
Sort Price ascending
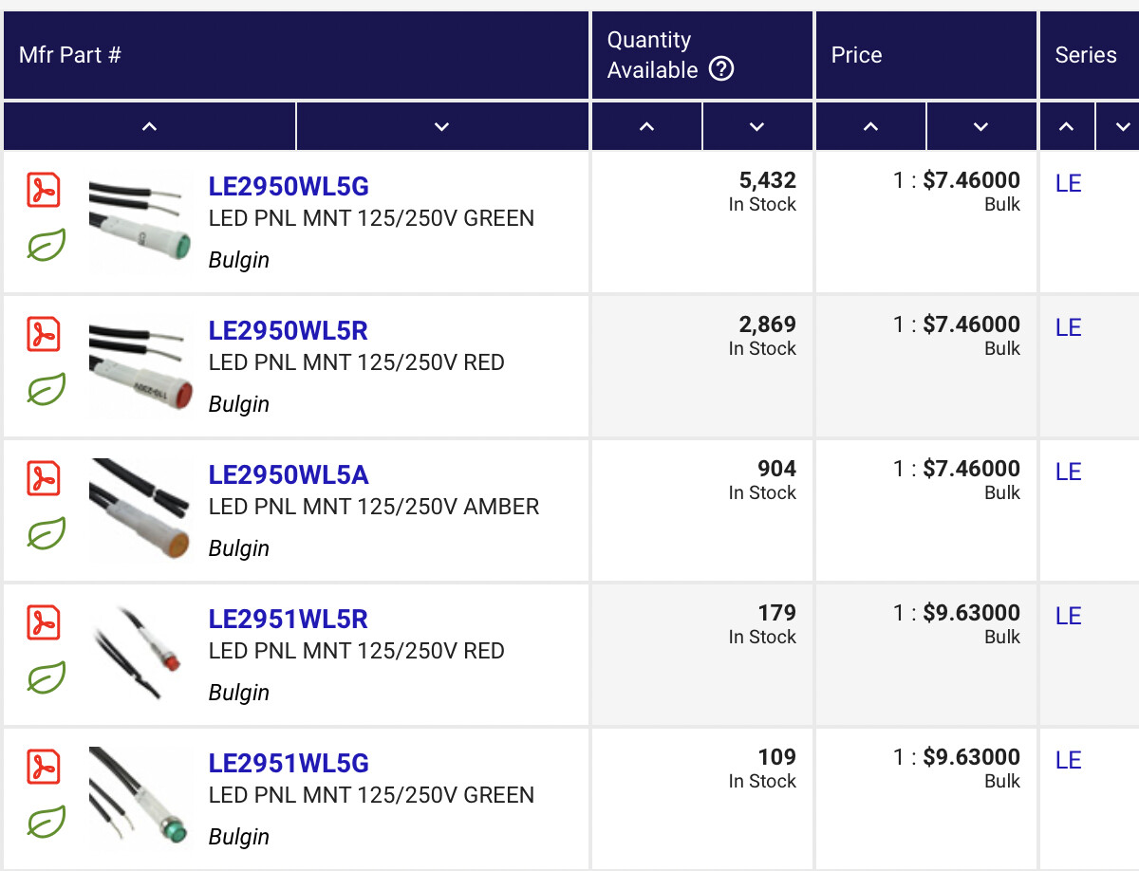click(870, 126)
